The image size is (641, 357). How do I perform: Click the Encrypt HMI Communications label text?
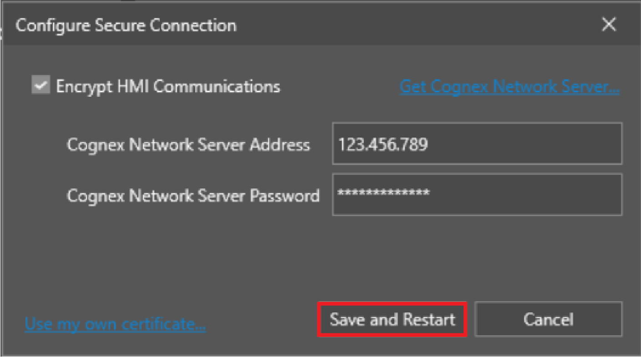coord(168,86)
